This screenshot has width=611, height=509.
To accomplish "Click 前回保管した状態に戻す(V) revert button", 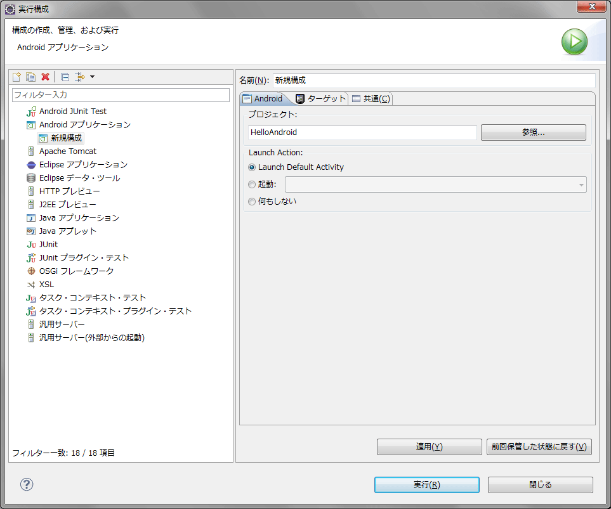I will (x=539, y=447).
